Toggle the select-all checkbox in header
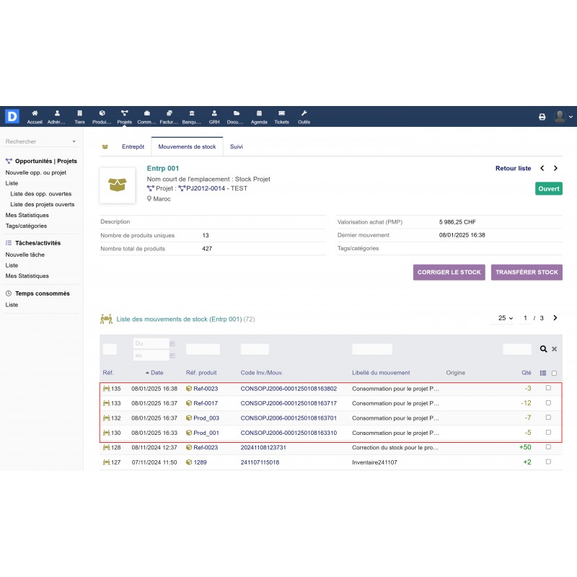577x577 pixels. coord(554,373)
